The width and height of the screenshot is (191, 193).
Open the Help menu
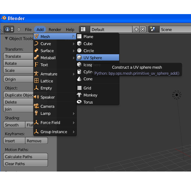point(70,30)
